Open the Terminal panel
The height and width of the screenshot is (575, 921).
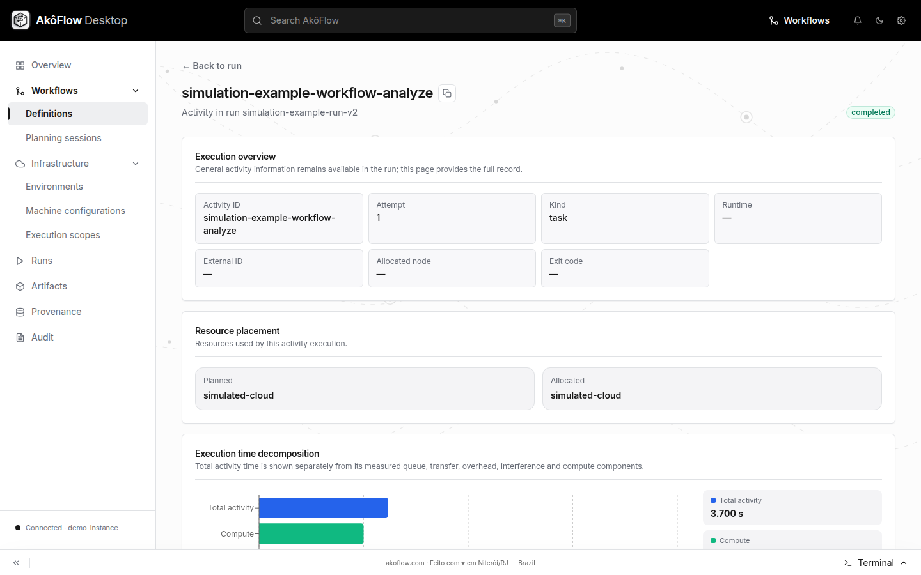click(x=875, y=563)
